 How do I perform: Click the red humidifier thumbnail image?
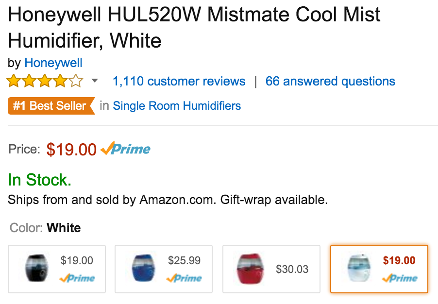[x=250, y=269]
